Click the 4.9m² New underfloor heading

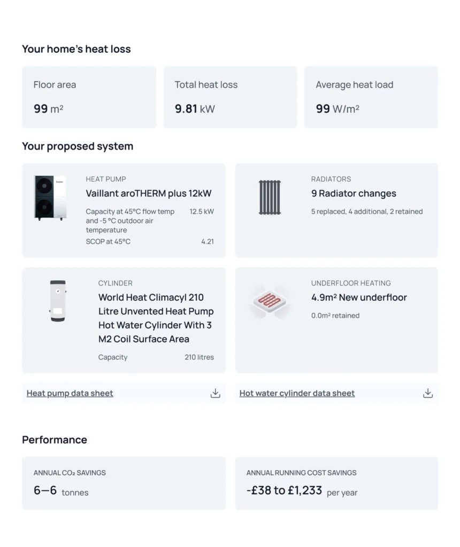359,298
